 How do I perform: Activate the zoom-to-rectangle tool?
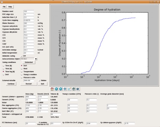pos(69,89)
